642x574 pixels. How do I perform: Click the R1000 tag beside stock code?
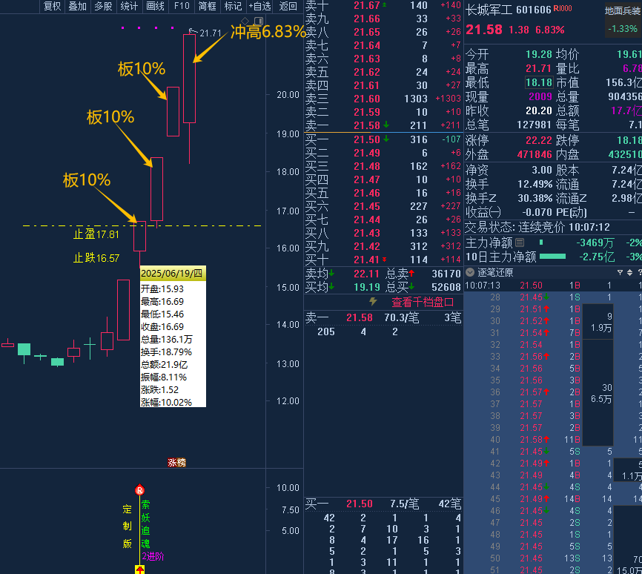pyautogui.click(x=563, y=9)
